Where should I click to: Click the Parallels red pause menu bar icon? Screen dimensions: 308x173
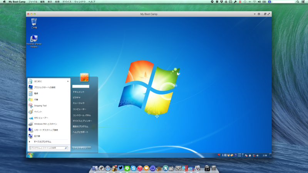pyautogui.click(x=240, y=2)
